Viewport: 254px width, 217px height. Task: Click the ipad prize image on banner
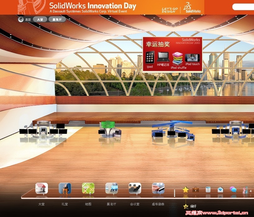coord(150,57)
